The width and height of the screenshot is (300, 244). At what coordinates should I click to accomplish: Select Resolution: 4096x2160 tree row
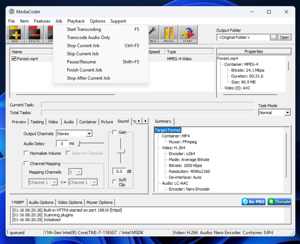(189, 171)
